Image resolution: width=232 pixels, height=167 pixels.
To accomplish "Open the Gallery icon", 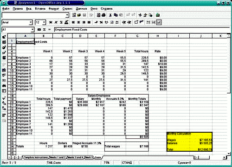I will point(158,15).
